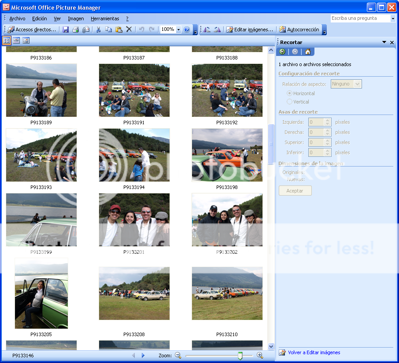The width and height of the screenshot is (399, 363).
Task: Click the Copy icon in toolbar
Action: tap(108, 30)
